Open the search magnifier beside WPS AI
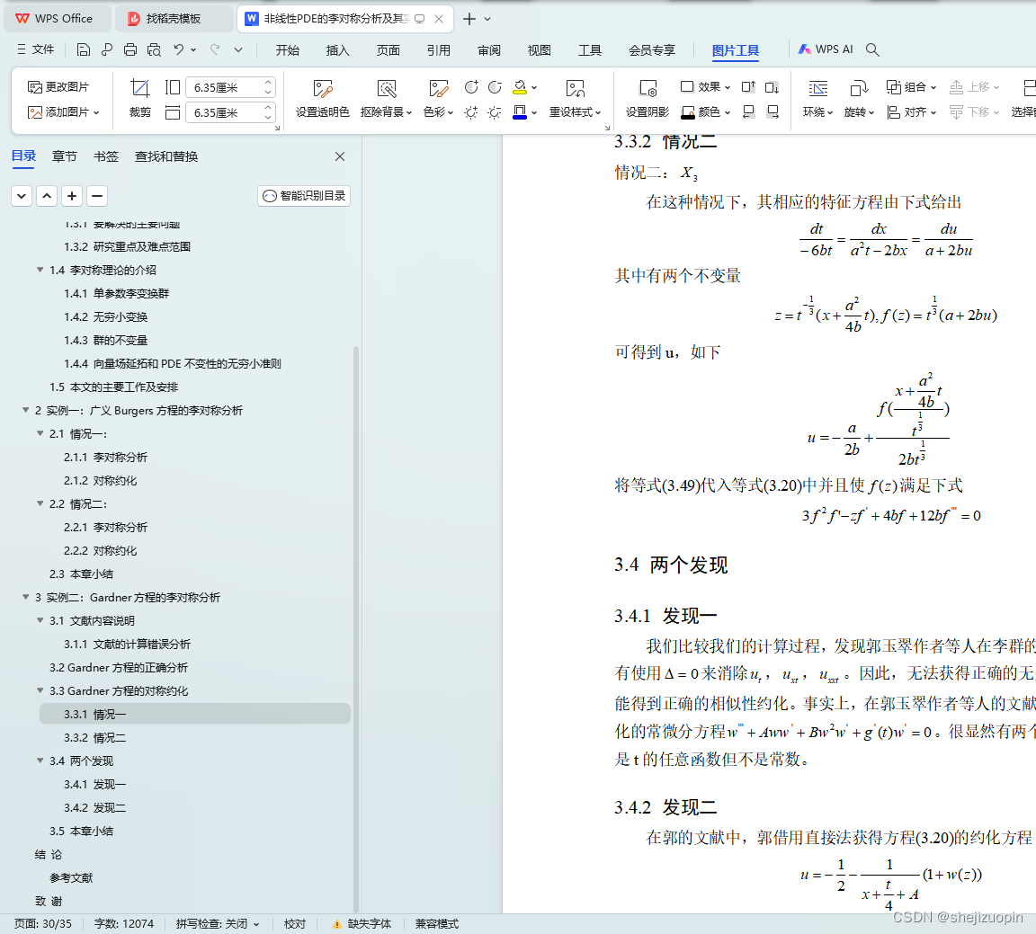The width and height of the screenshot is (1036, 934). point(873,49)
